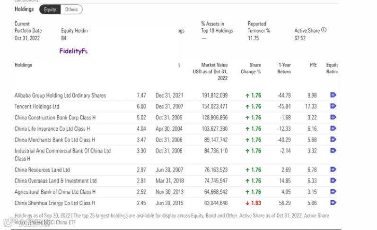Switch holdings view to Others

(71, 9)
